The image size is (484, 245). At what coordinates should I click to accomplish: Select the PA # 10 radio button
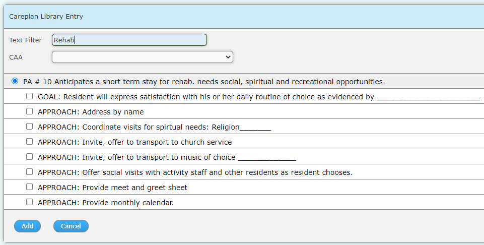click(x=15, y=81)
